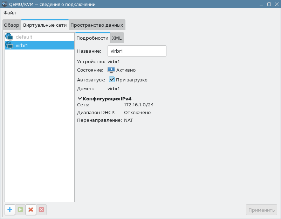
Task: Collapse the IPv4 configuration section
Action: [x=80, y=99]
